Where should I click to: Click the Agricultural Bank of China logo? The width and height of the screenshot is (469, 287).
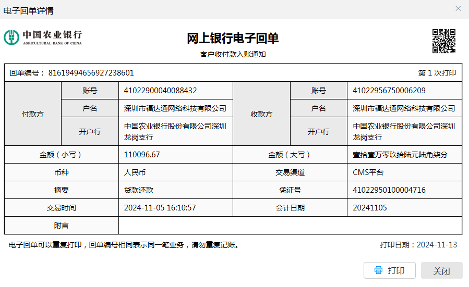[x=43, y=37]
